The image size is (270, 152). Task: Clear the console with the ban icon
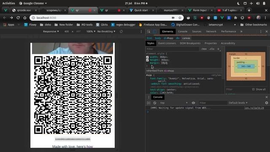click(x=155, y=103)
